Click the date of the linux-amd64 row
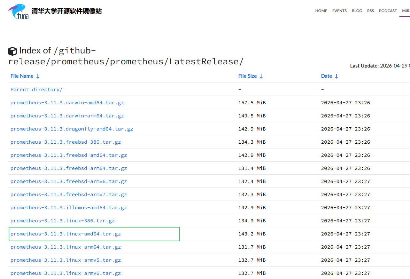The height and width of the screenshot is (279, 410). click(x=345, y=234)
